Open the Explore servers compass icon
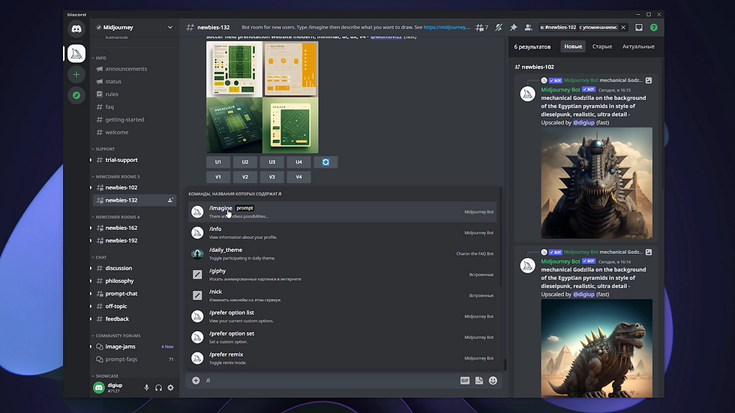Viewport: 735px width, 413px height. 76,95
